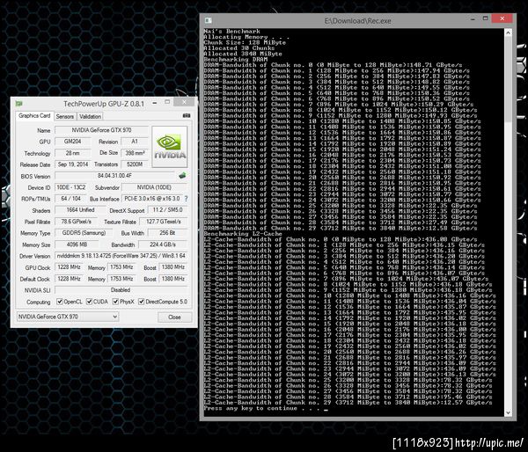Click console line 'Allocated 3840 MiByte'
Image resolution: width=528 pixels, height=452 pixels.
[243, 54]
